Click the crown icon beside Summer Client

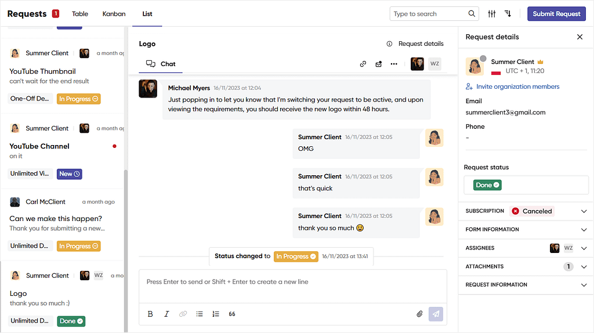(x=540, y=61)
